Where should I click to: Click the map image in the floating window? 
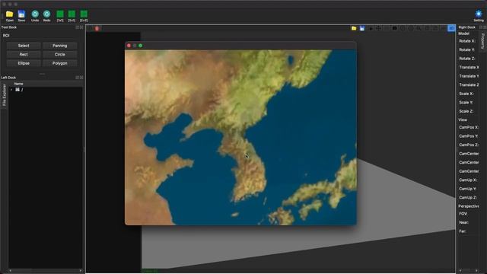pos(240,137)
